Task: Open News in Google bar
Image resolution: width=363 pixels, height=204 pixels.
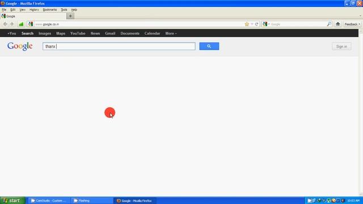Action: (95, 33)
